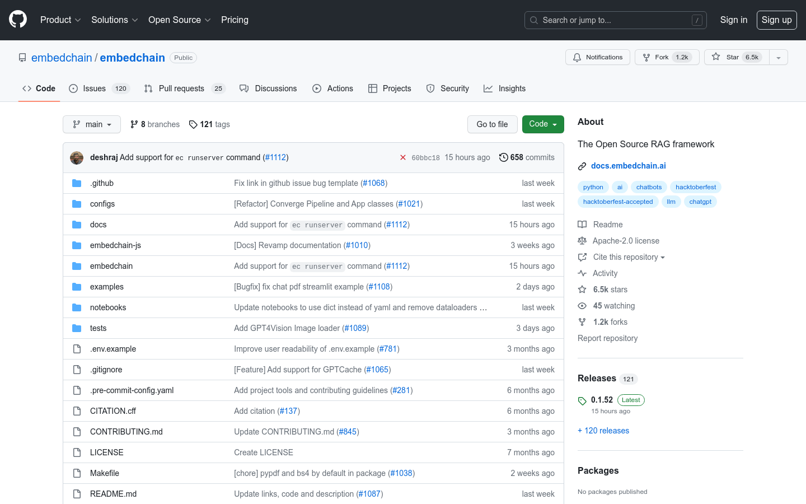This screenshot has width=806, height=504.
Task: Click the license scale icon
Action: (582, 241)
